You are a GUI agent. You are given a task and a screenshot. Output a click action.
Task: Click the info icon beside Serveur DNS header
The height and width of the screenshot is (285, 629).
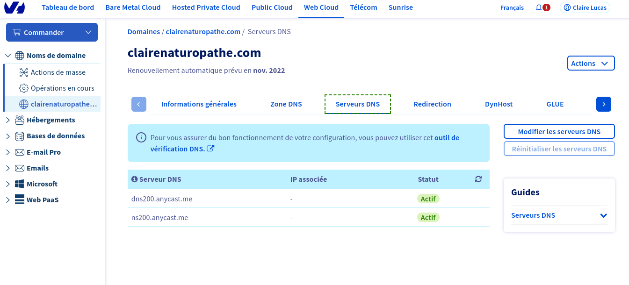(x=135, y=179)
